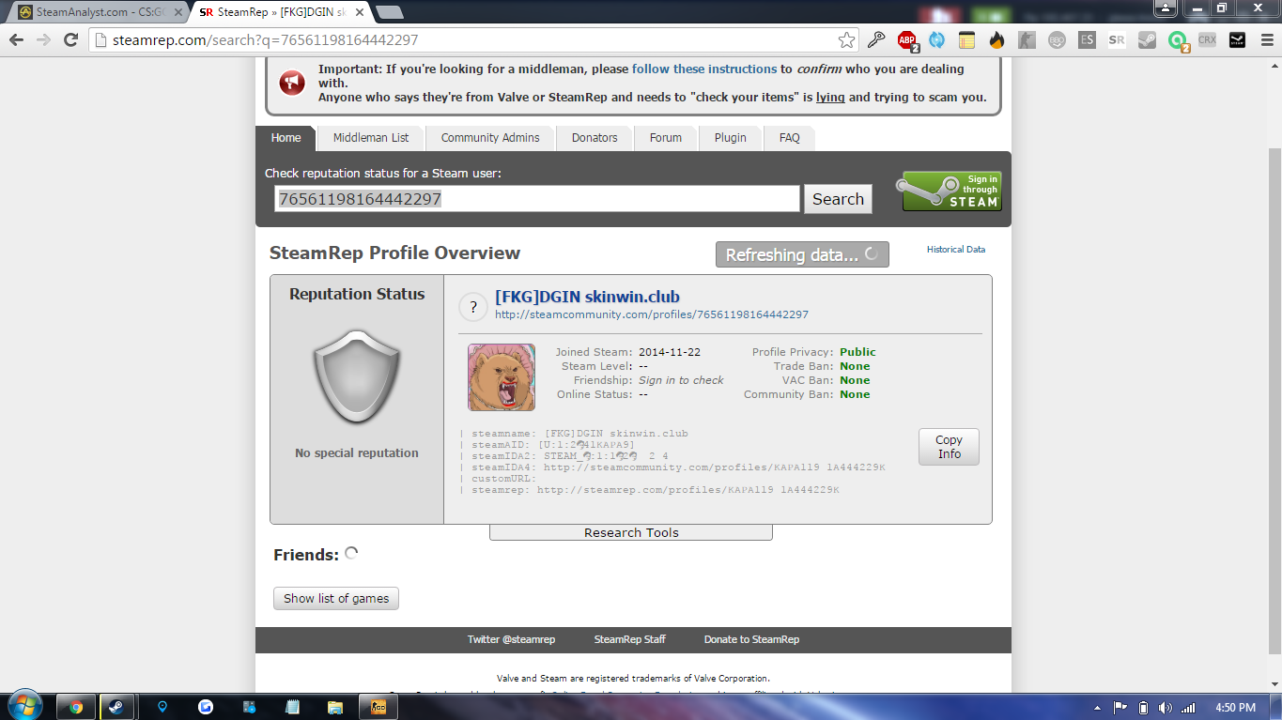Click the SteamRep SR extension icon
The width and height of the screenshot is (1282, 720).
point(1117,40)
